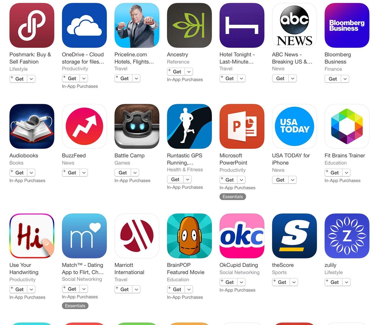378x325 pixels.
Task: Get the Audiobooks app
Action: (x=19, y=173)
